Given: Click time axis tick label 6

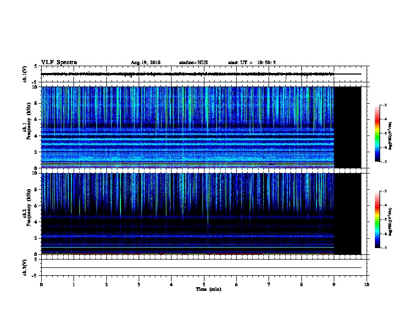Looking at the screenshot, I should 237,285.
